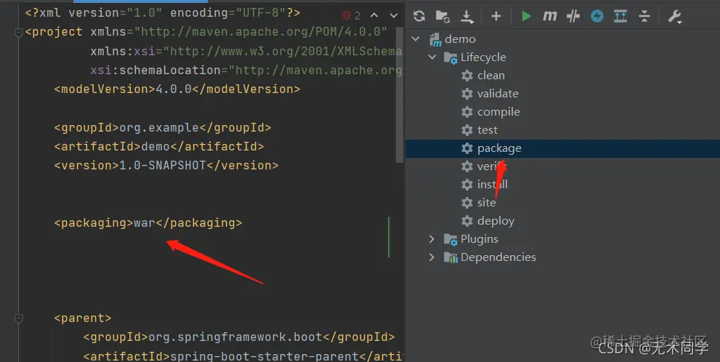The height and width of the screenshot is (362, 720).
Task: Click the Plugins folder icon
Action: (x=450, y=239)
